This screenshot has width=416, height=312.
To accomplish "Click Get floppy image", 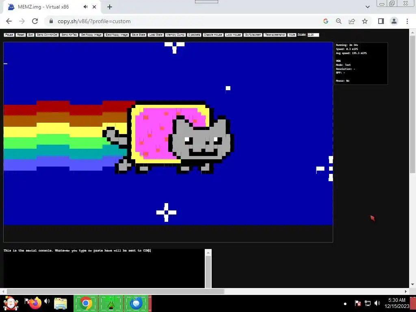I will tap(91, 35).
